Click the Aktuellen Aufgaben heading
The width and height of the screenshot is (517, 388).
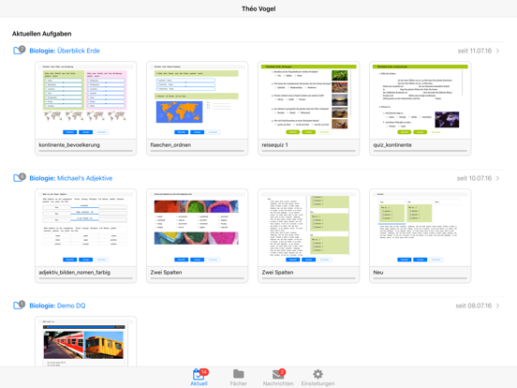(42, 34)
